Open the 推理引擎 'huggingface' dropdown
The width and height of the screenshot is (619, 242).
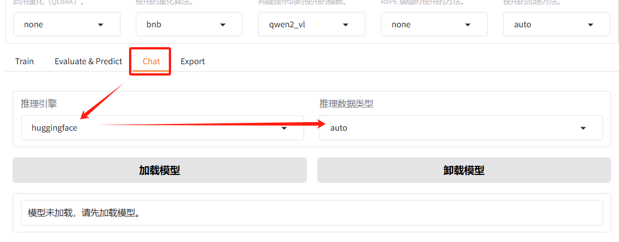pyautogui.click(x=162, y=128)
